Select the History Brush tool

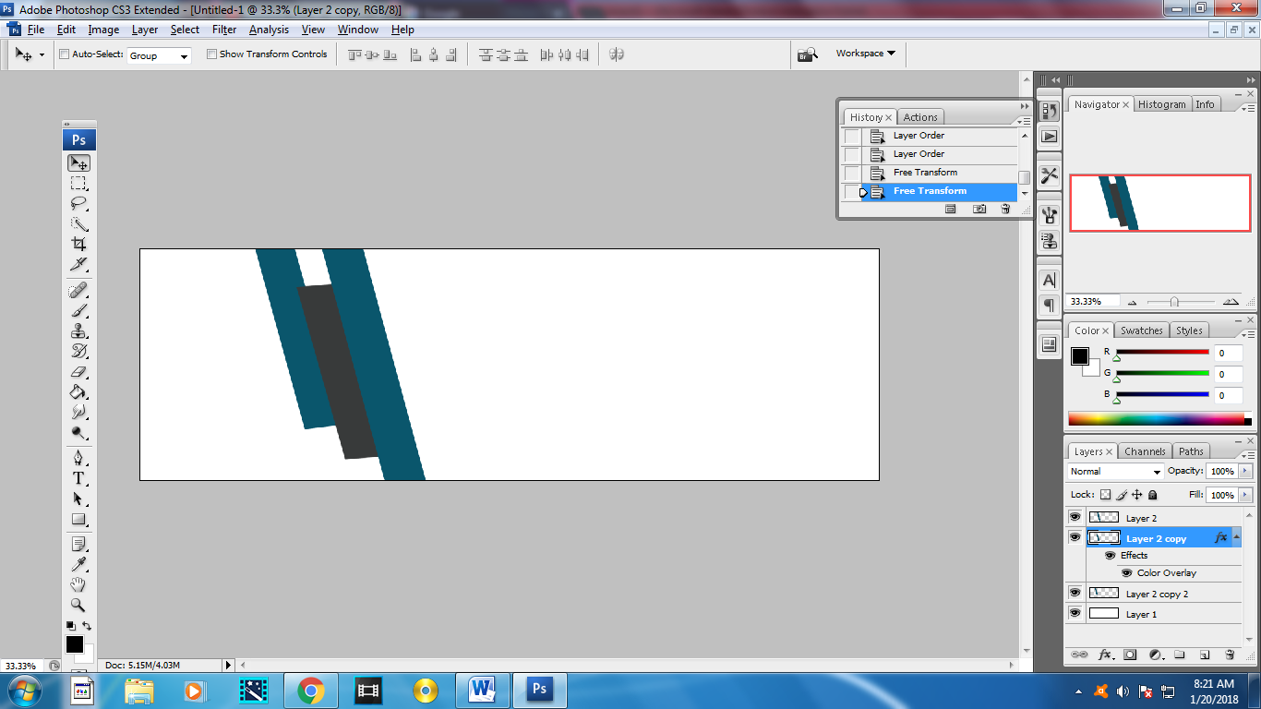pos(78,352)
